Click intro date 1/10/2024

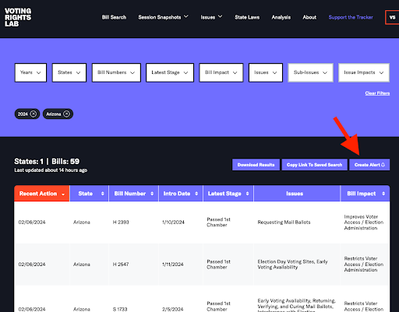(173, 223)
